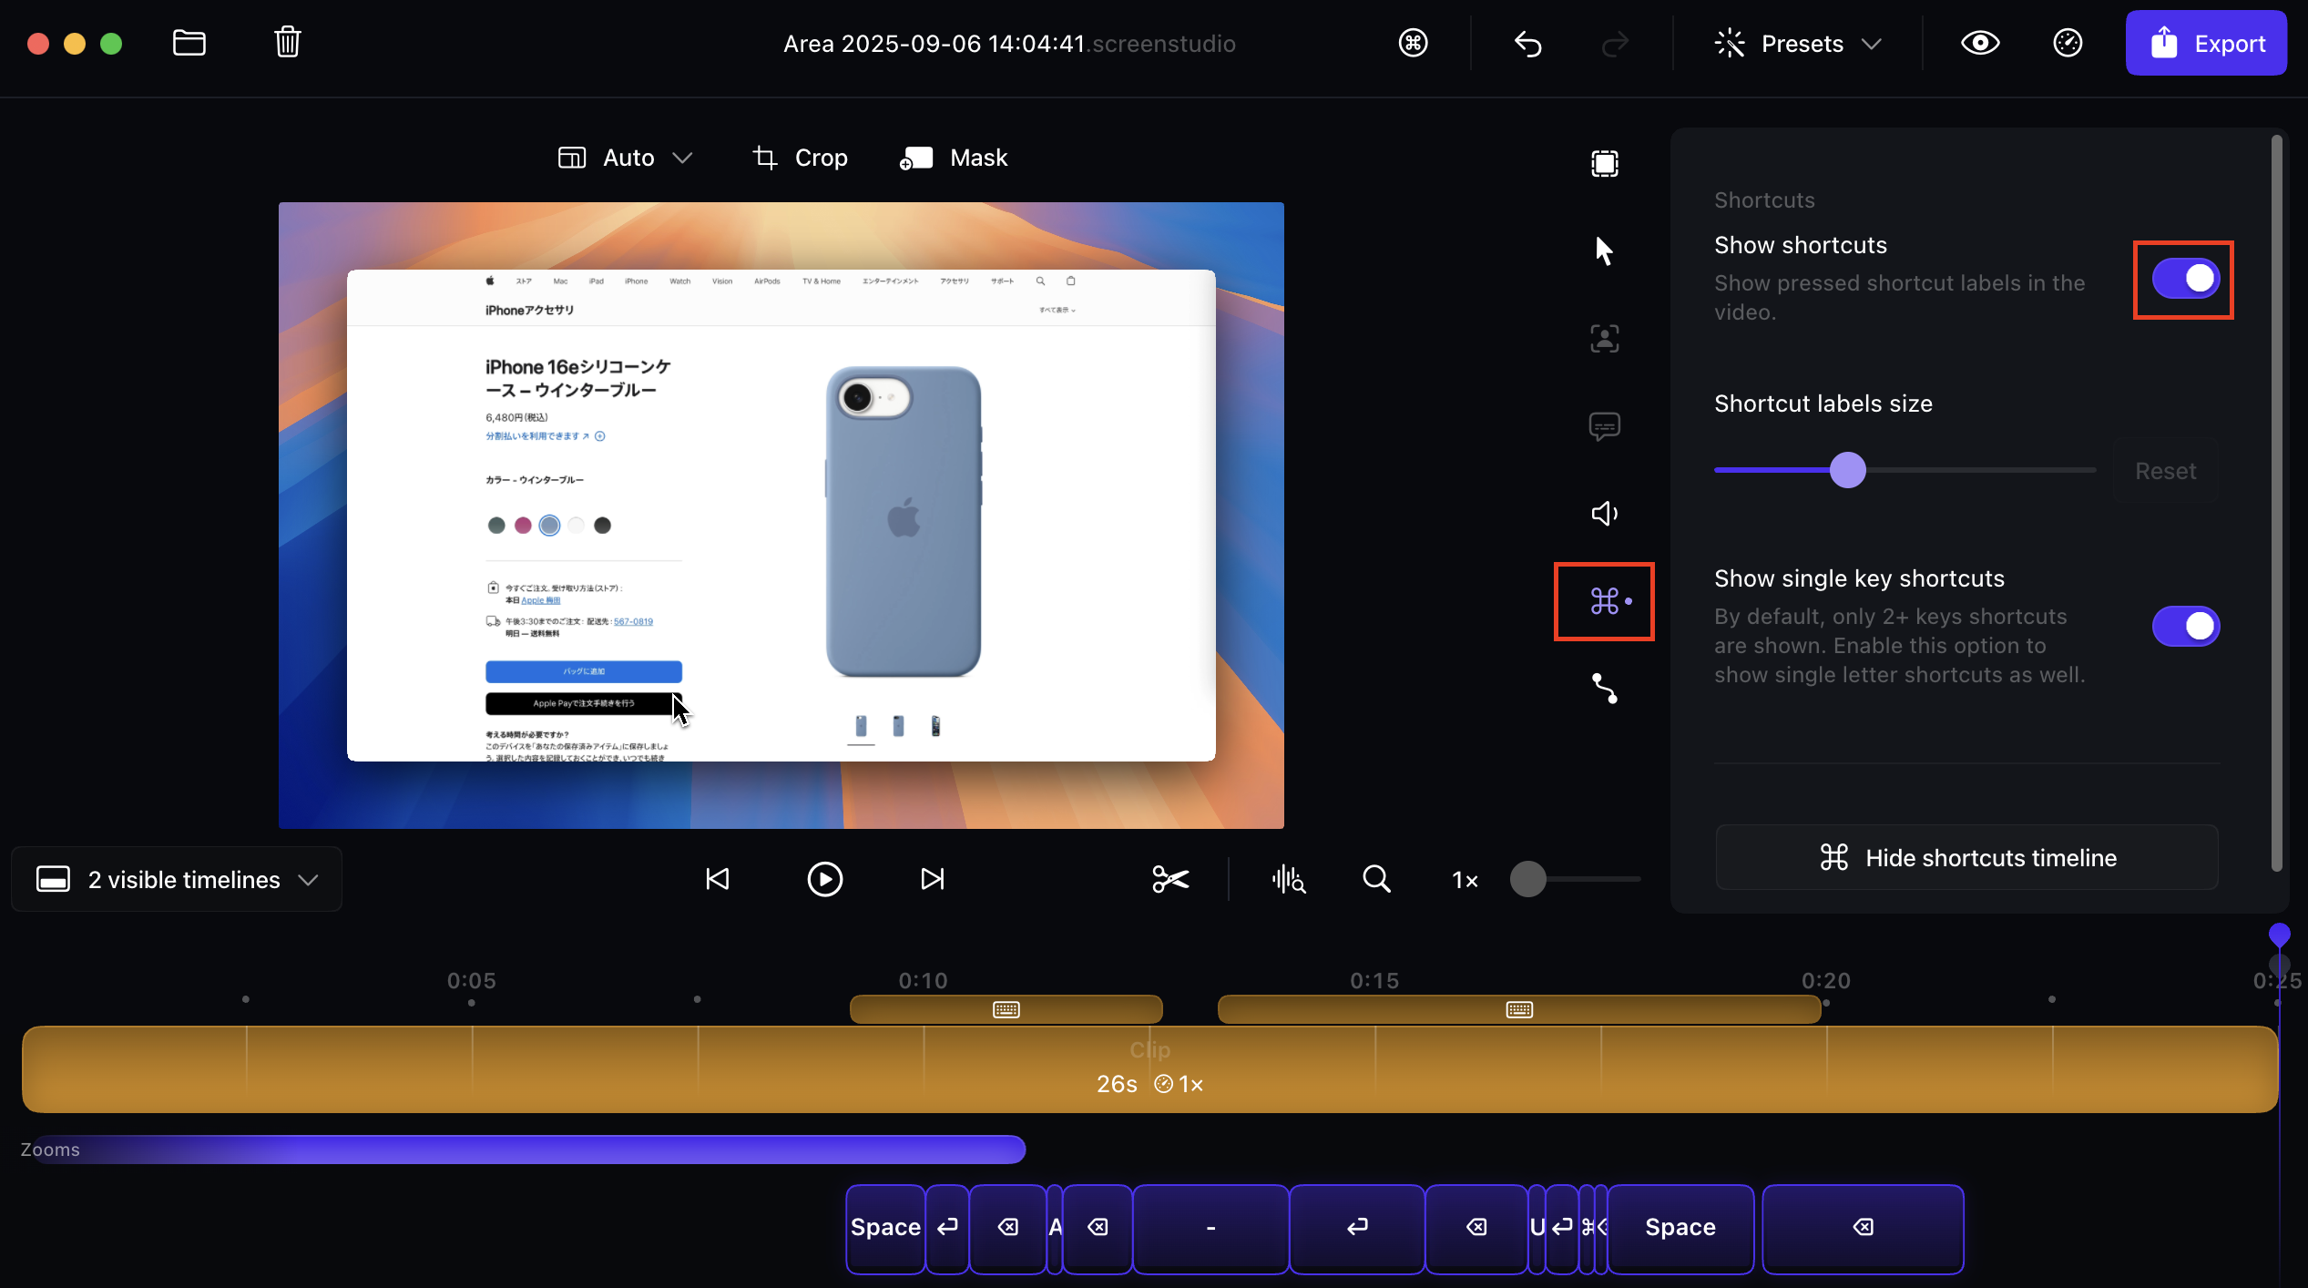Open the shortcuts command settings tab
Image resolution: width=2308 pixels, height=1288 pixels.
click(x=1604, y=601)
